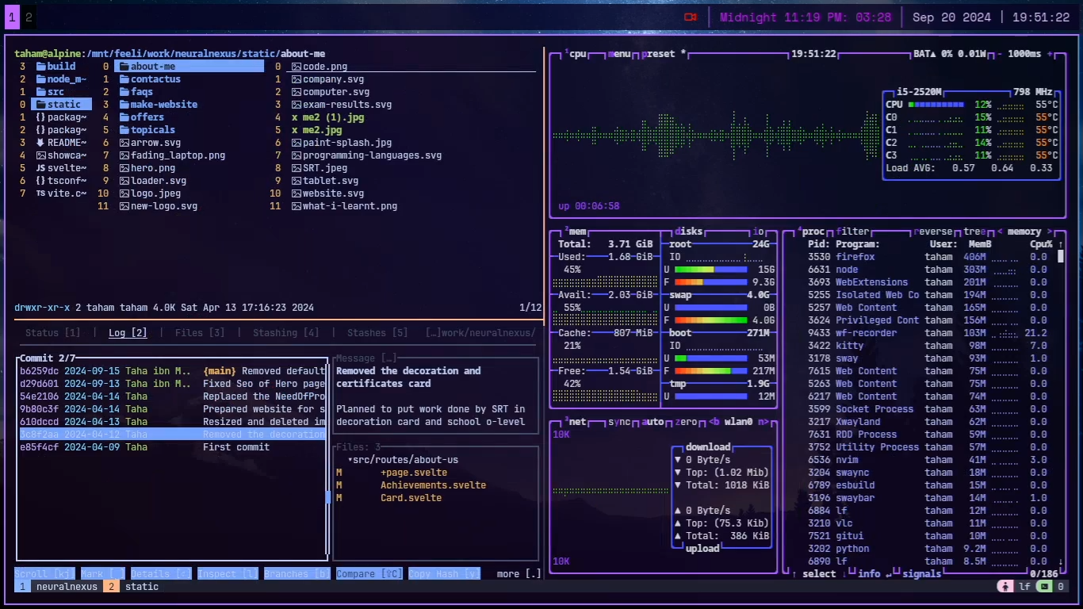Click the Compare command in gitui
The height and width of the screenshot is (609, 1083).
[x=369, y=574]
